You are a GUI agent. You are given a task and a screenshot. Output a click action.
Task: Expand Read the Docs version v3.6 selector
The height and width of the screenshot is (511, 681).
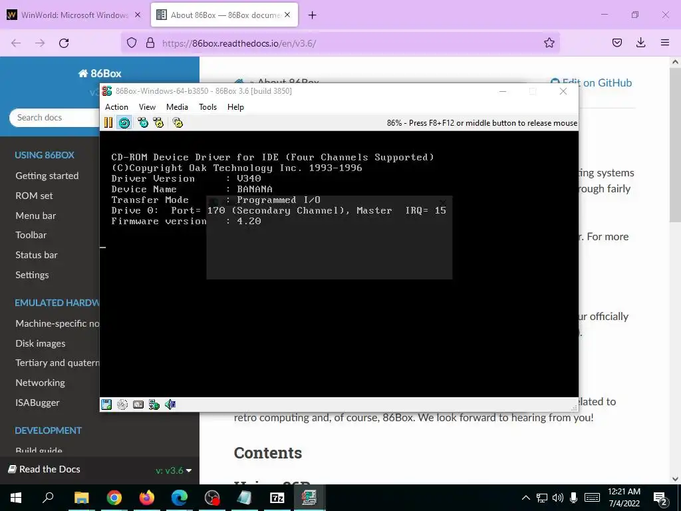174,470
